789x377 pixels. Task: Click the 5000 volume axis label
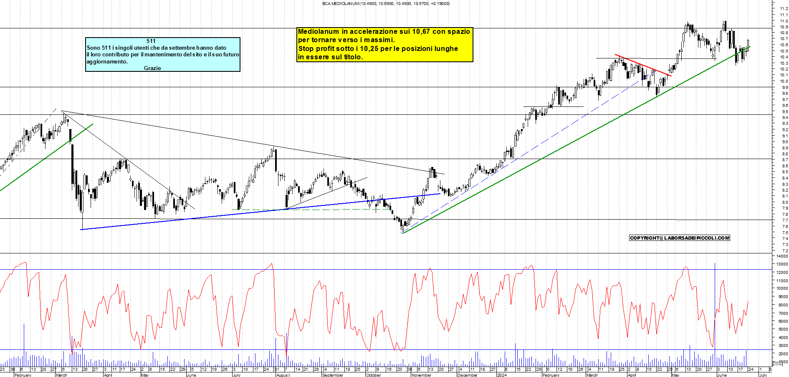point(783,329)
